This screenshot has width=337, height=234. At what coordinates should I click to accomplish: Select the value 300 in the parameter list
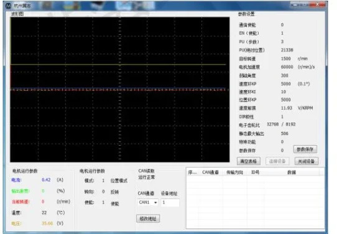285,75
